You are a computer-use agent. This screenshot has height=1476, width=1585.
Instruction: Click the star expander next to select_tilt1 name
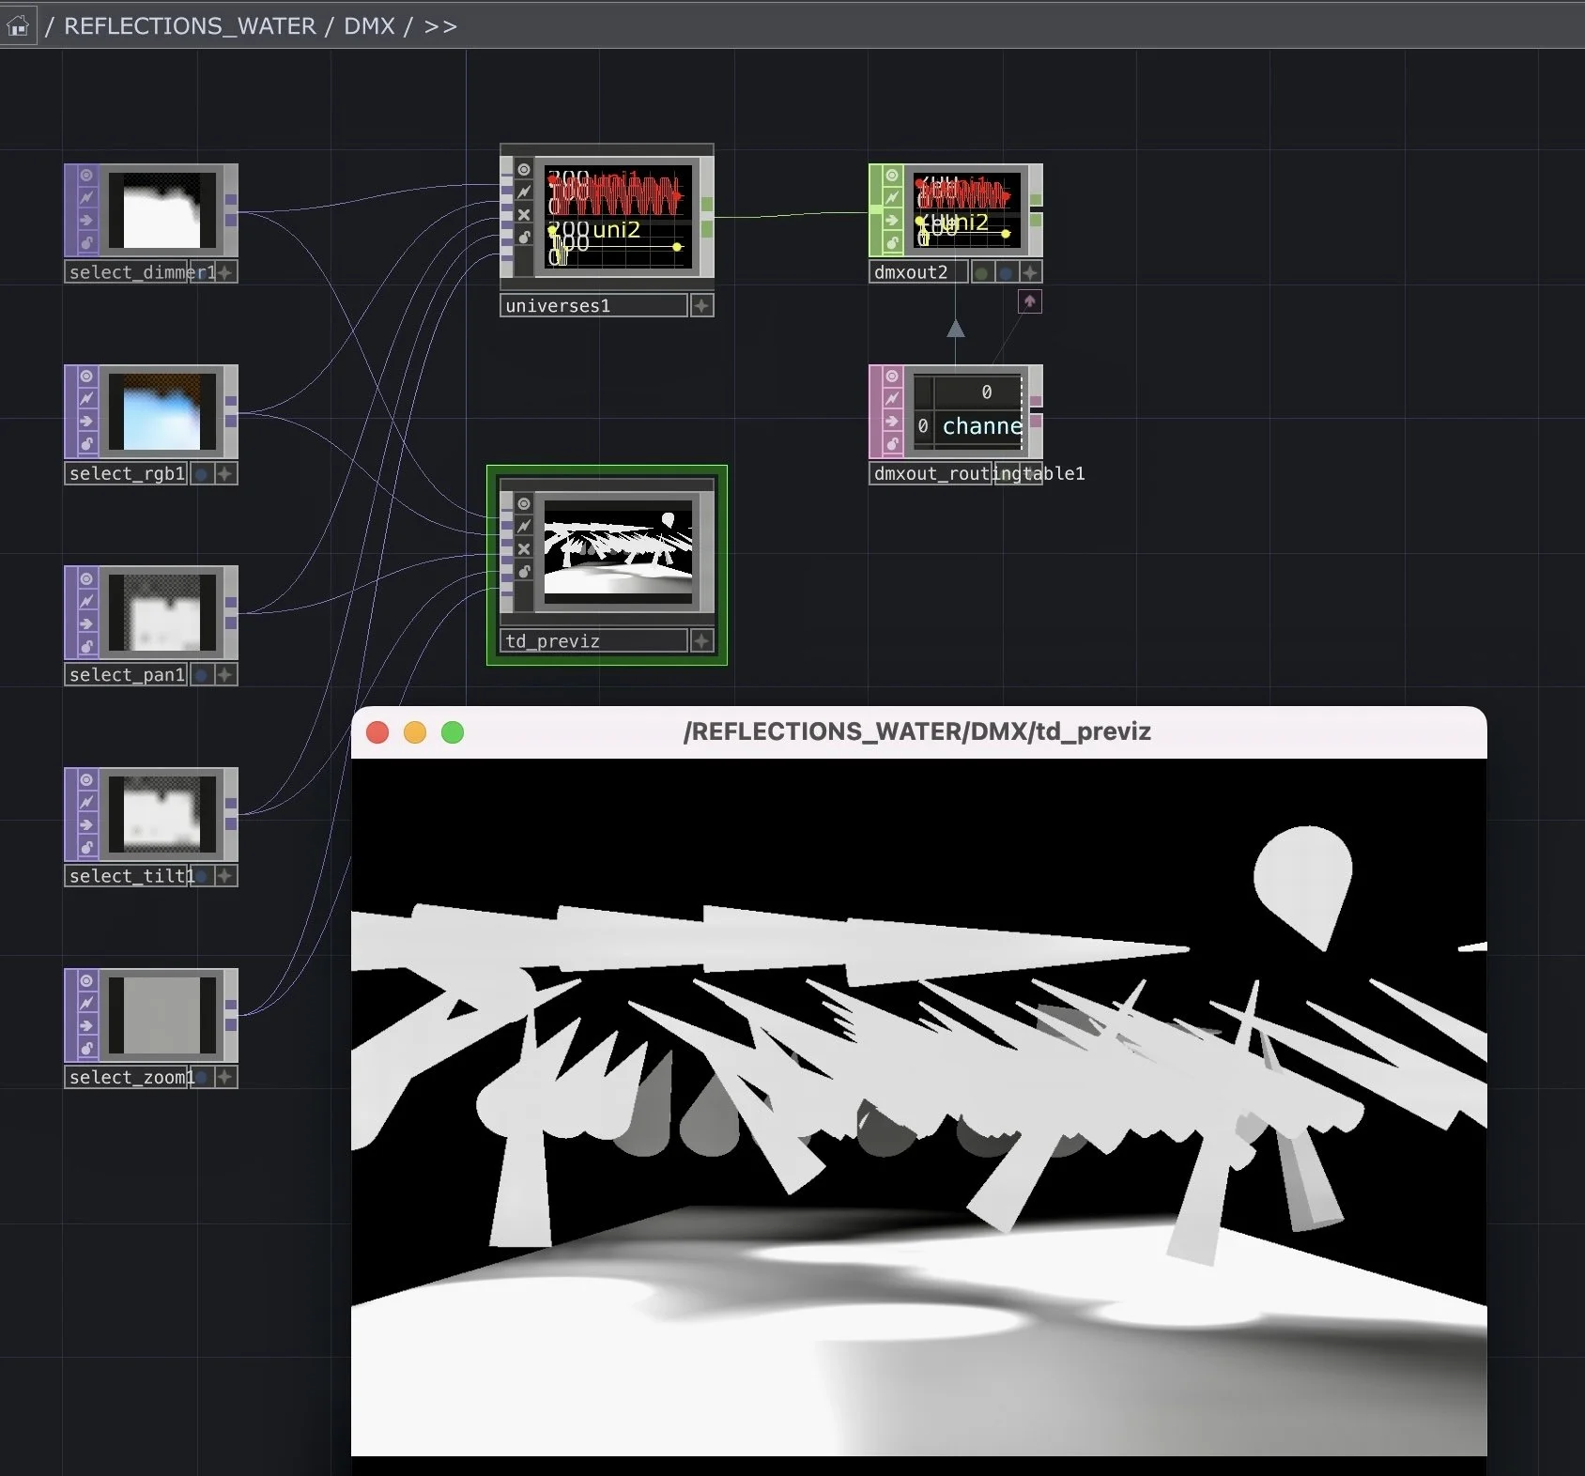pos(224,876)
